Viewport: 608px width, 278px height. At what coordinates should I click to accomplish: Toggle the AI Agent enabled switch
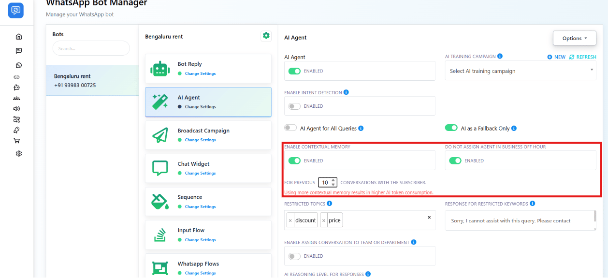coord(294,71)
